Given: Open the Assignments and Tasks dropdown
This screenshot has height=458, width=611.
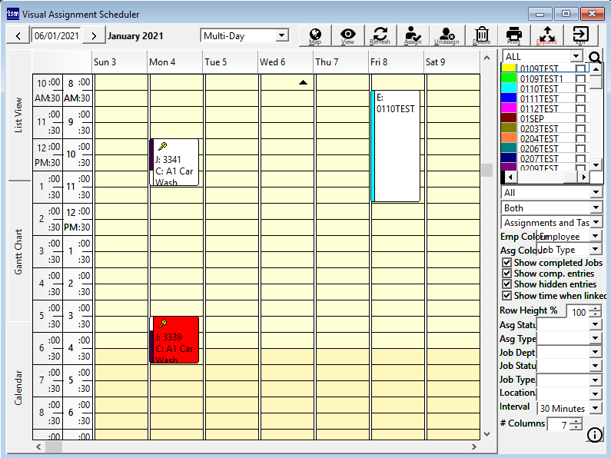Looking at the screenshot, I should [x=596, y=223].
